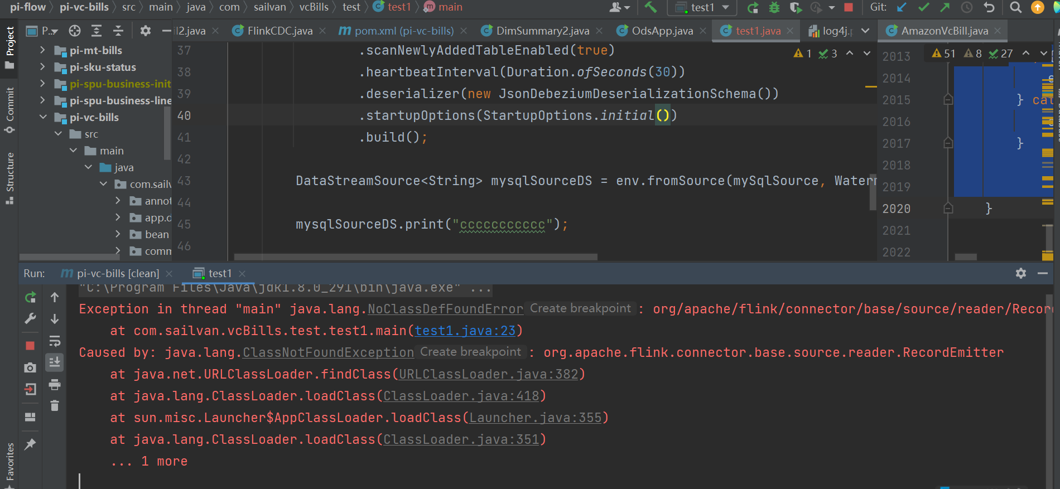
Task: Open Launcher.java:355 link
Action: 536,418
